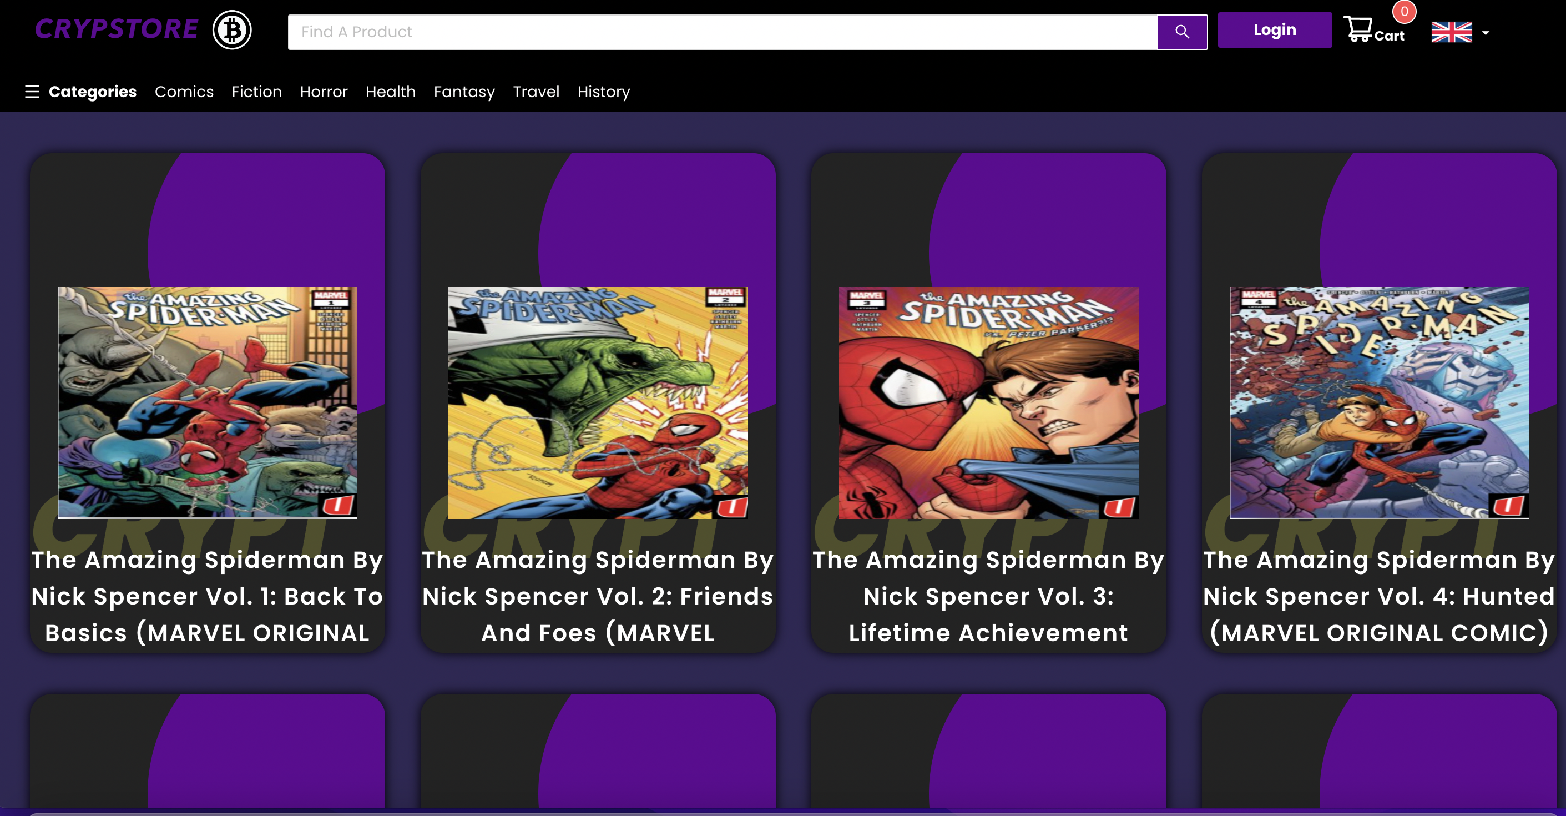Image resolution: width=1566 pixels, height=816 pixels.
Task: Expand the language dropdown arrow
Action: [x=1486, y=33]
